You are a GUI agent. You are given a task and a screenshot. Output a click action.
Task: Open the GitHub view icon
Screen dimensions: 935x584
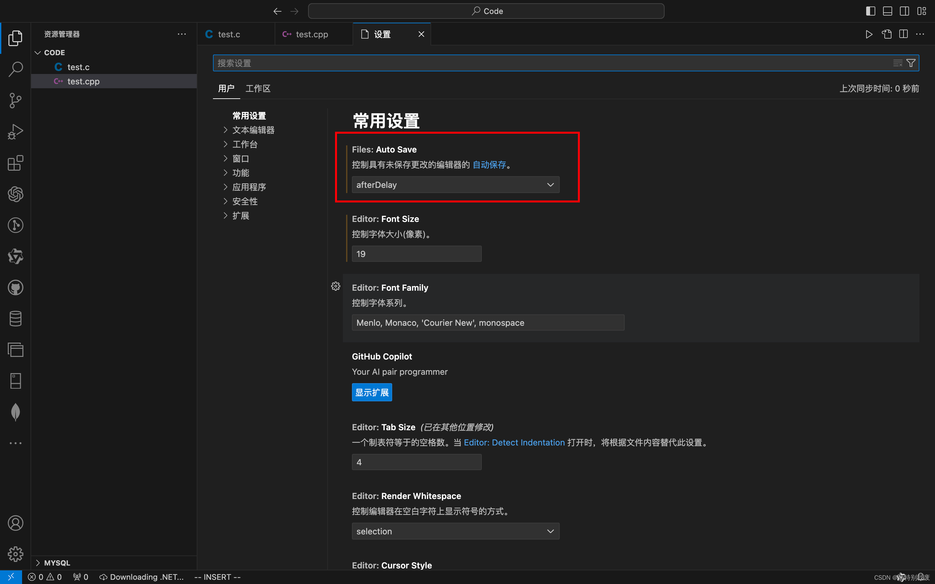(x=16, y=287)
